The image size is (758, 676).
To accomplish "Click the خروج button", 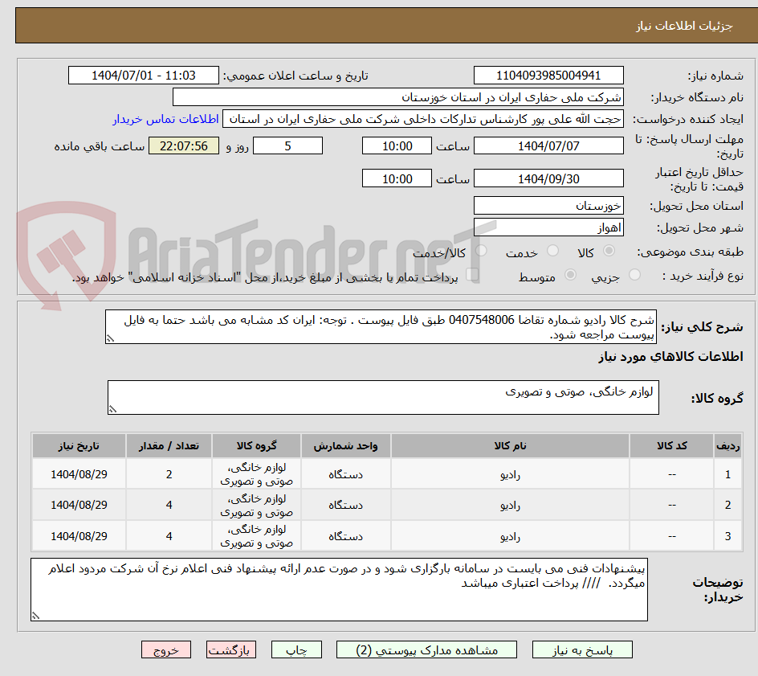I will point(166,649).
